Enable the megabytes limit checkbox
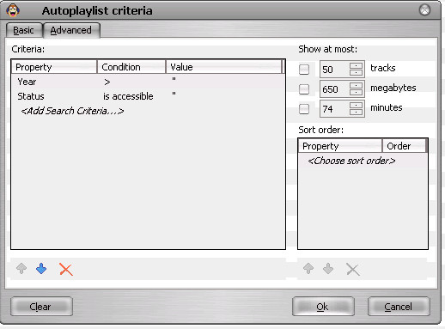This screenshot has height=329, width=445. click(304, 89)
